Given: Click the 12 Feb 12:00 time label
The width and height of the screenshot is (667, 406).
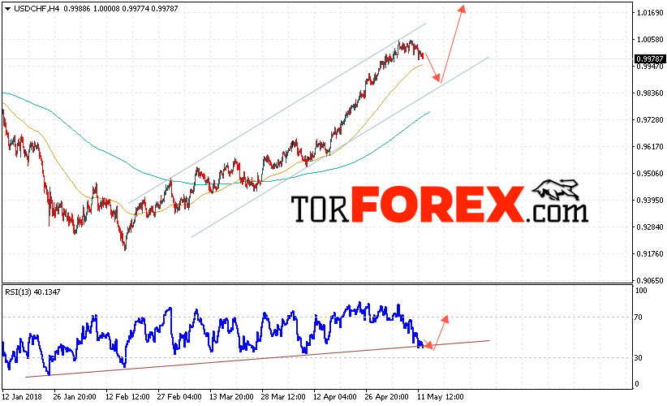Looking at the screenshot, I should [x=127, y=396].
